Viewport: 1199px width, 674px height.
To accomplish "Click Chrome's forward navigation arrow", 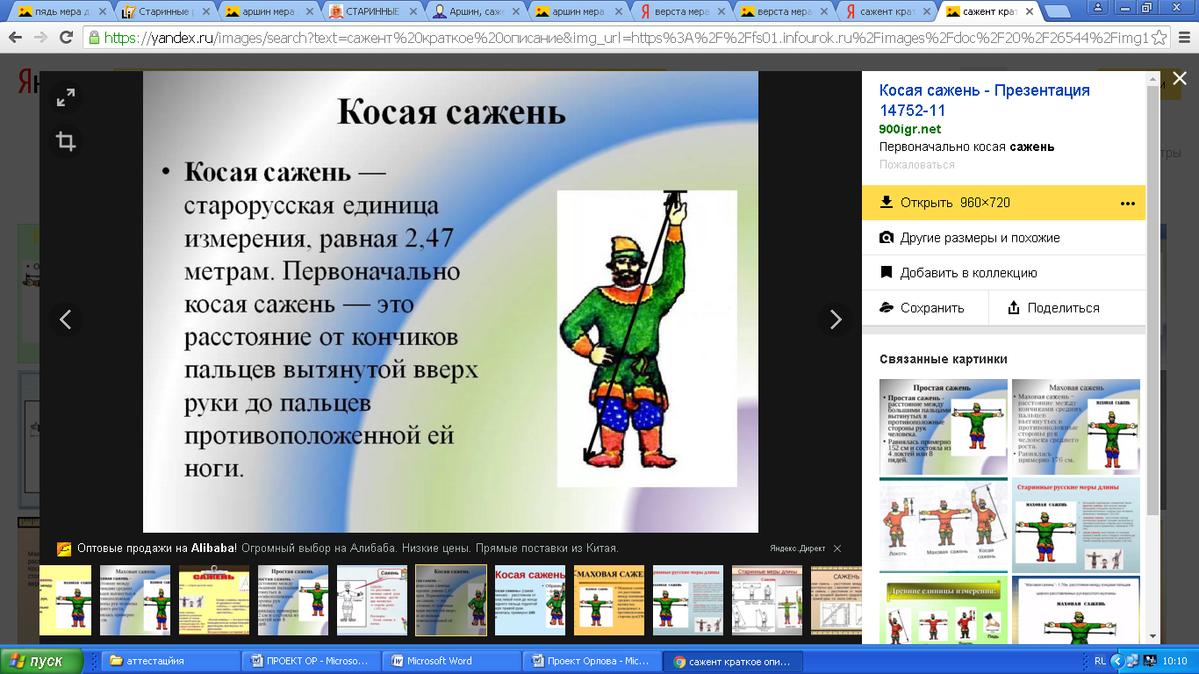I will (40, 39).
